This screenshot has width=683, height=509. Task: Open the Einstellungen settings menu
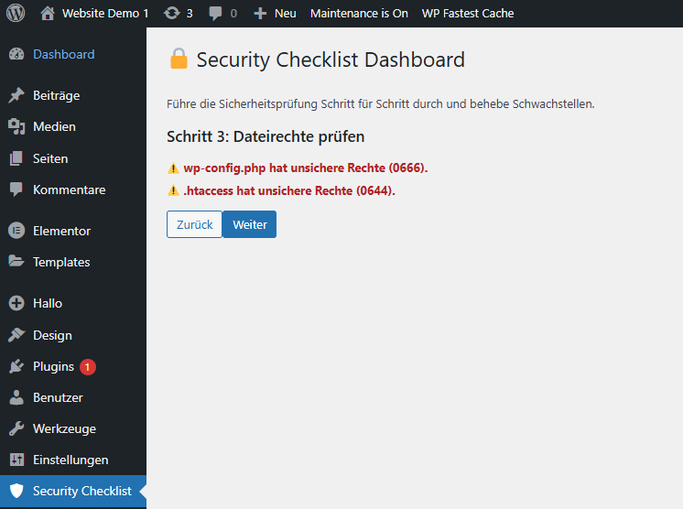[70, 460]
